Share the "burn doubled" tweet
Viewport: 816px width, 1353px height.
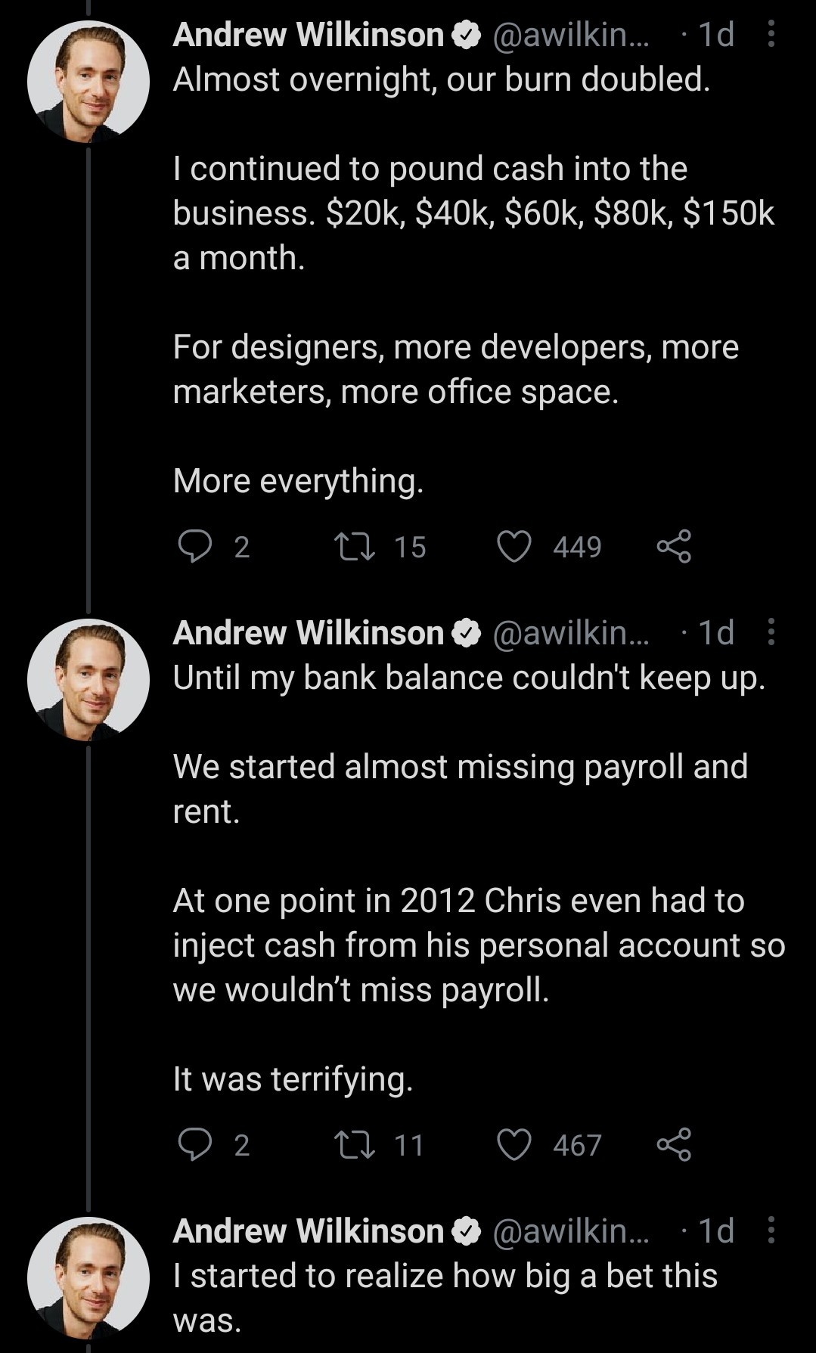(673, 546)
